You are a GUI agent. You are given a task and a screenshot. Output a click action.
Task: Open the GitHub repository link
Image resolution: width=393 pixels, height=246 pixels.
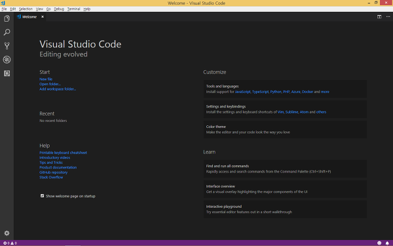[54, 173]
